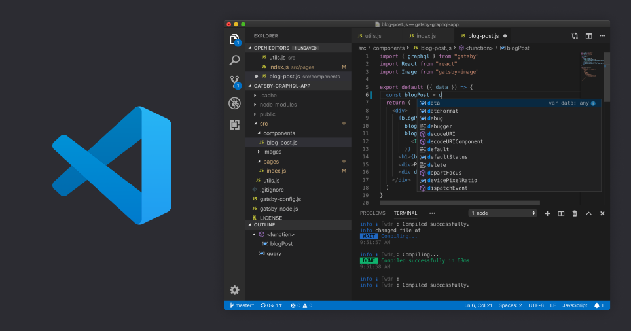
Task: Select the Terminal panel tab
Action: pos(405,213)
